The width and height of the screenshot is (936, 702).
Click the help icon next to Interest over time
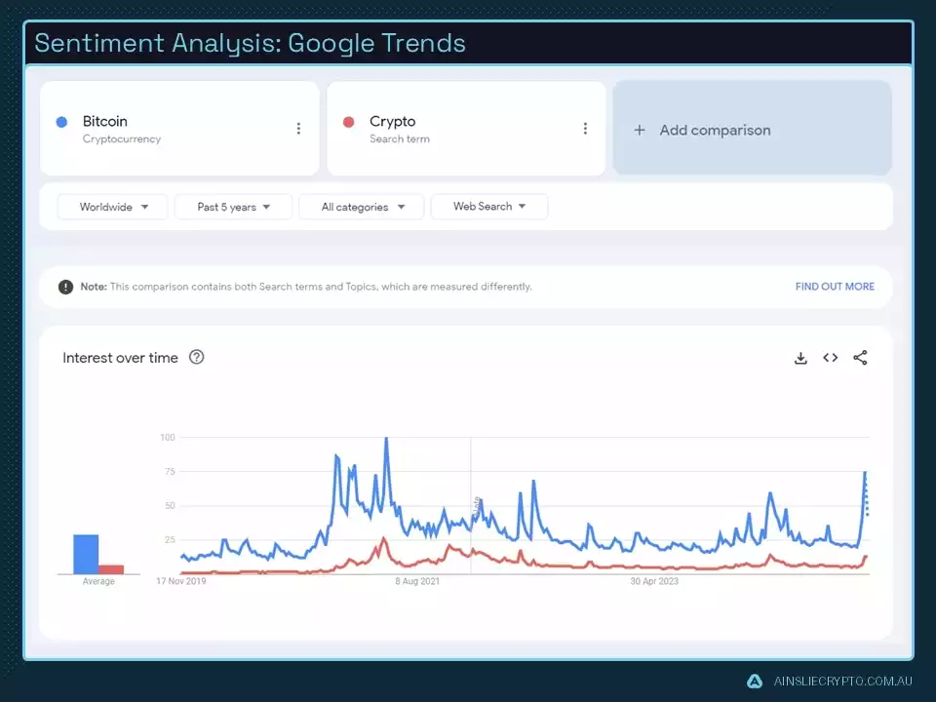click(x=196, y=358)
